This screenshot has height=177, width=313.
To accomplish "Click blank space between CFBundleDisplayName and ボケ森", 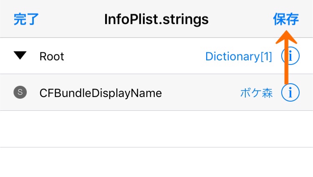I will tap(201, 93).
